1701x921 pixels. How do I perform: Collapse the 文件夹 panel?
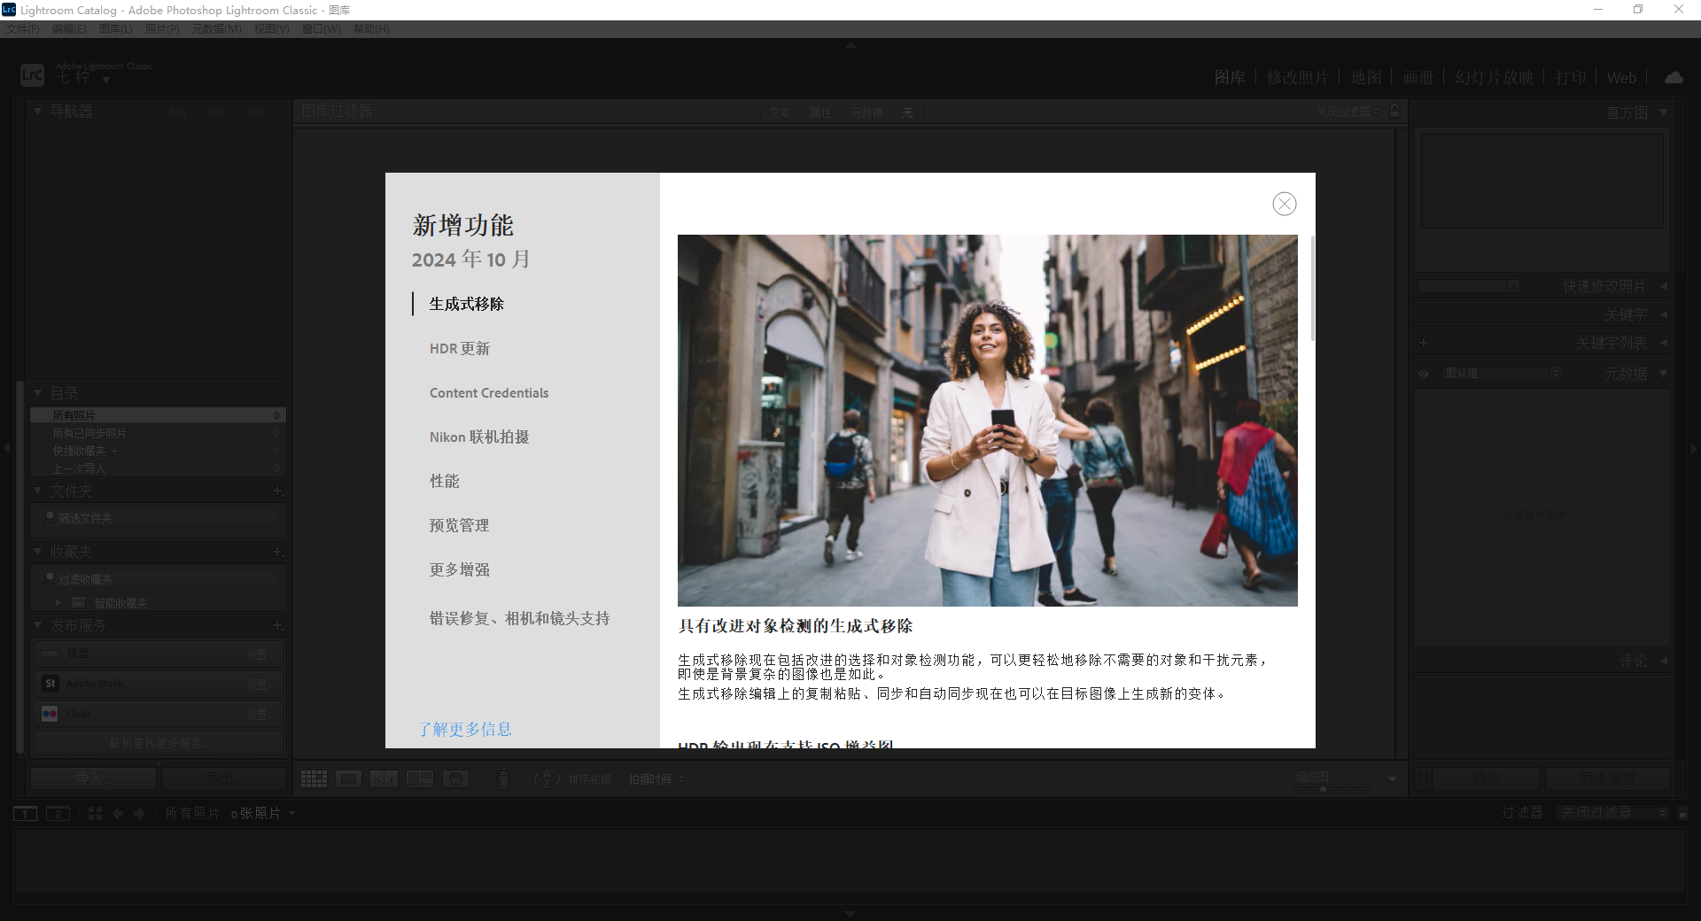37,490
